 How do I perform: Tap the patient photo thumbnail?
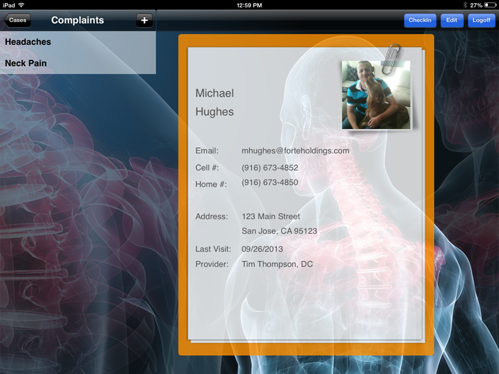coord(376,95)
